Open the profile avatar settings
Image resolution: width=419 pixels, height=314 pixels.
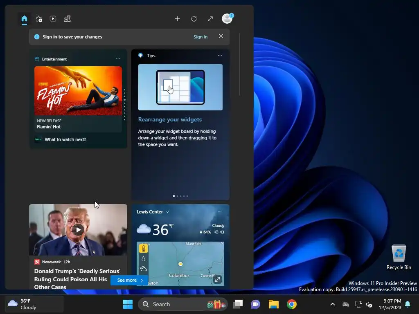click(228, 19)
